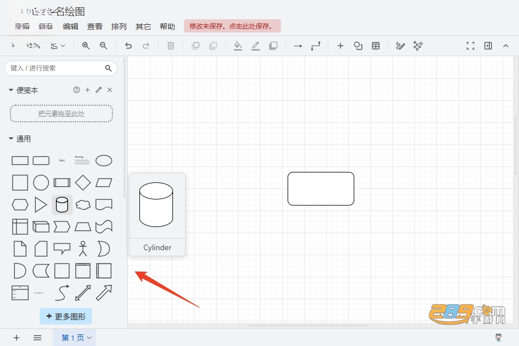Open the 其它 menu

(x=143, y=26)
